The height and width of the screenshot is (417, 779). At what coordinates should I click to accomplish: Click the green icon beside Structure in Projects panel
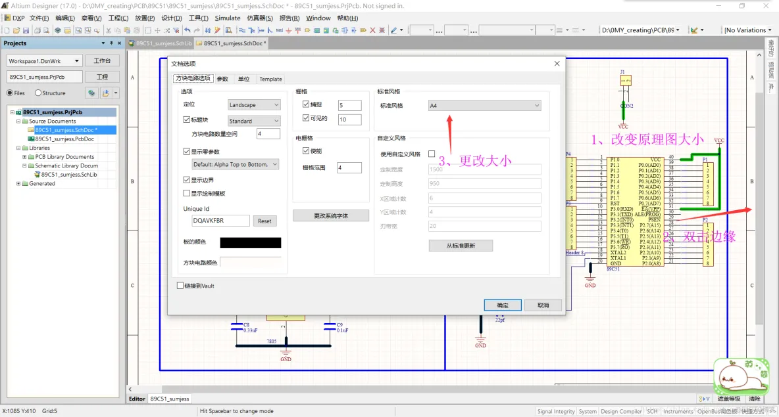click(91, 93)
